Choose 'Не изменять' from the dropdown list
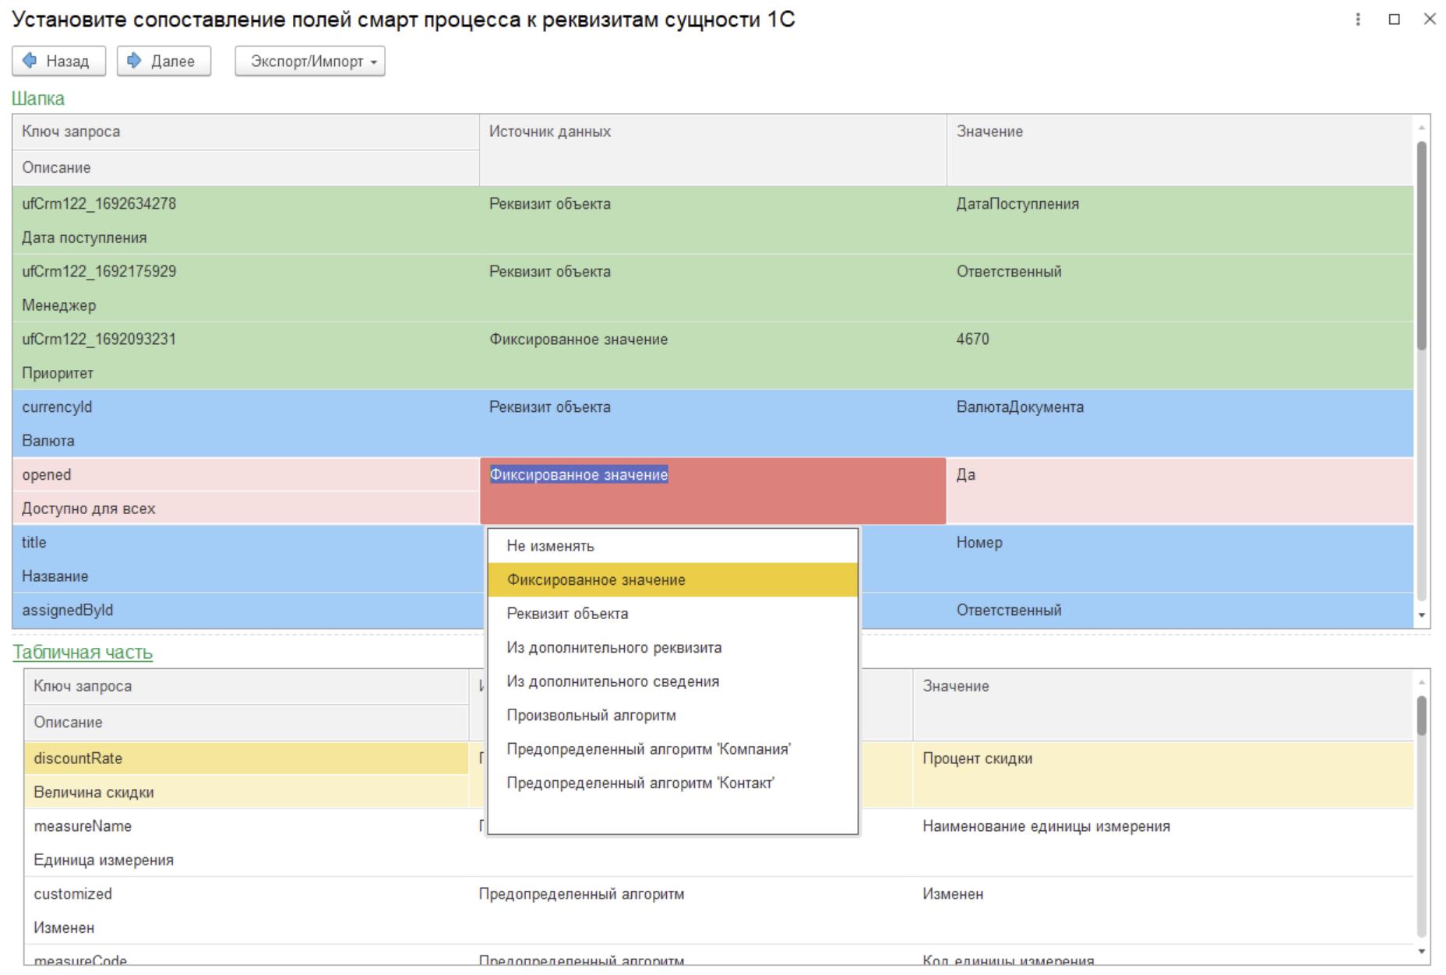Image resolution: width=1446 pixels, height=975 pixels. (672, 546)
